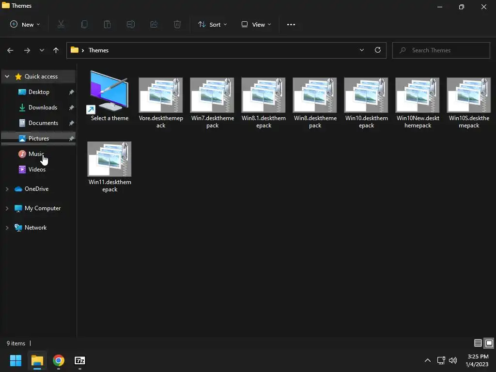Select Win8.deskthemepack file
This screenshot has width=496, height=372.
[x=315, y=103]
